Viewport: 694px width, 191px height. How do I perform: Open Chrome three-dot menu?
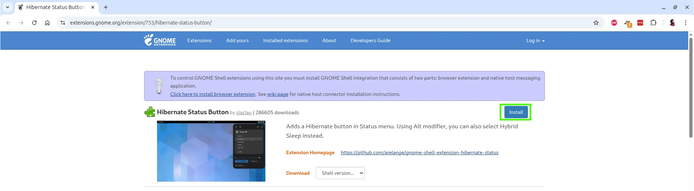[x=686, y=23]
